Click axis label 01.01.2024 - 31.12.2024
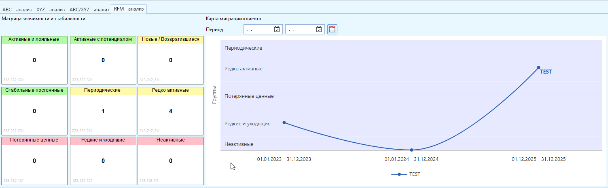This screenshot has height=188, width=608. [x=411, y=159]
